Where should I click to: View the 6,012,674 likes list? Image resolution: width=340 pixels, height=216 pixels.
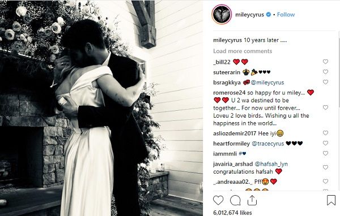[232, 213]
